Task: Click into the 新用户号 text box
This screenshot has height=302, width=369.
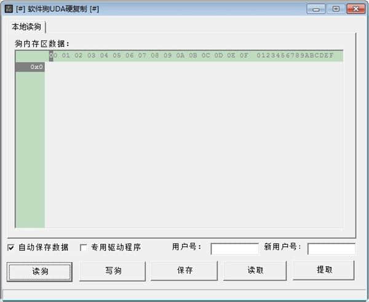Action: pos(331,248)
